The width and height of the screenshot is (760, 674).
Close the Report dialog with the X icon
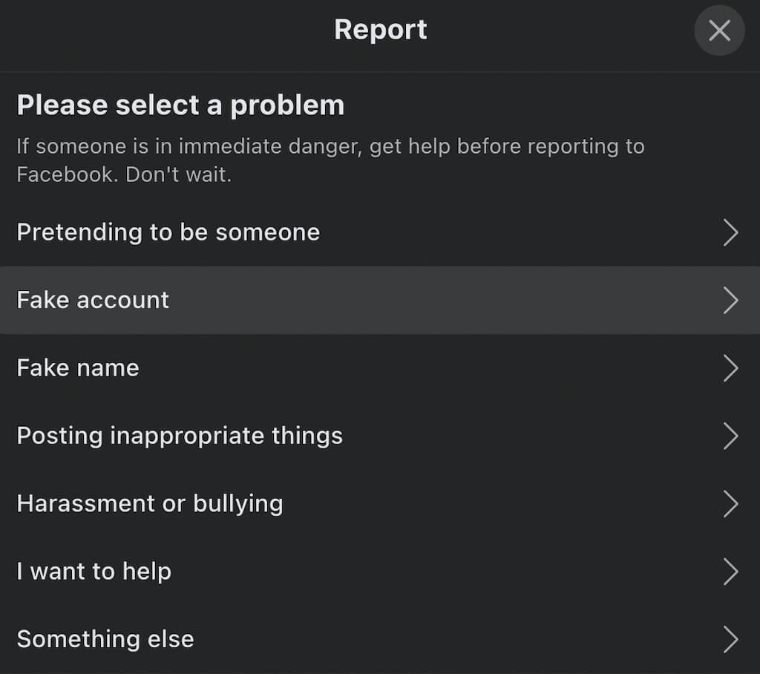click(719, 30)
